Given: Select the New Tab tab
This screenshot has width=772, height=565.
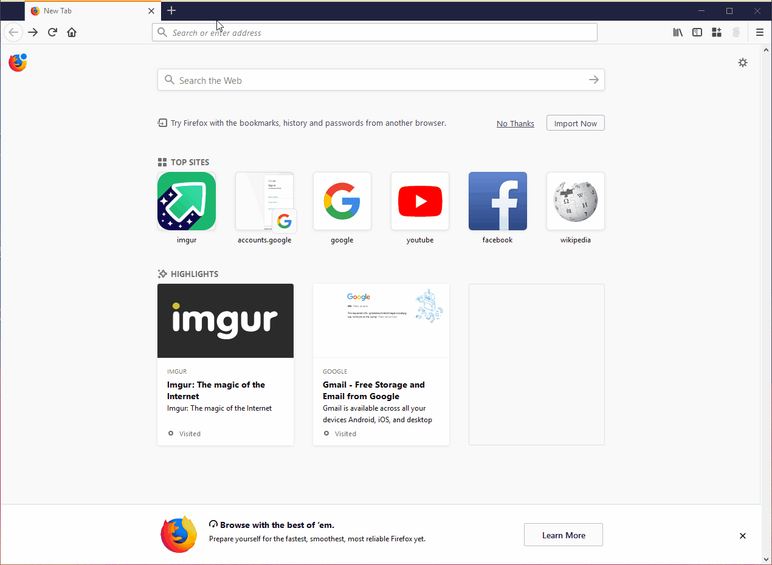Looking at the screenshot, I should click(93, 11).
